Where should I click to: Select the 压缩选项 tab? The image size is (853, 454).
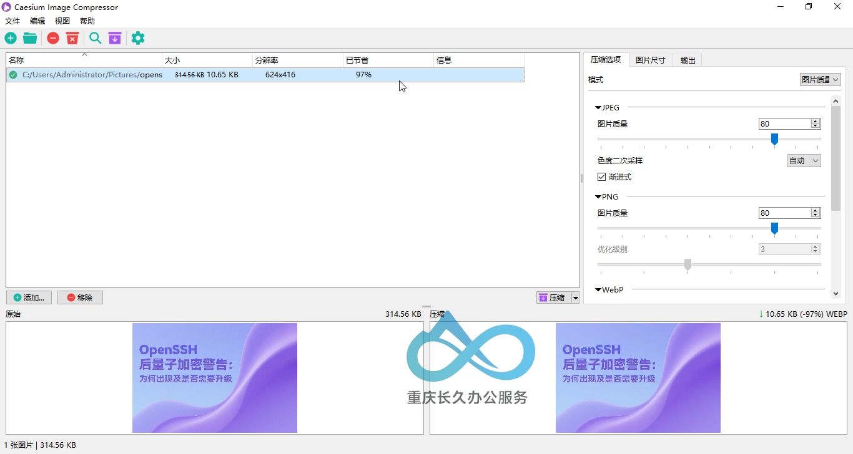tap(606, 60)
